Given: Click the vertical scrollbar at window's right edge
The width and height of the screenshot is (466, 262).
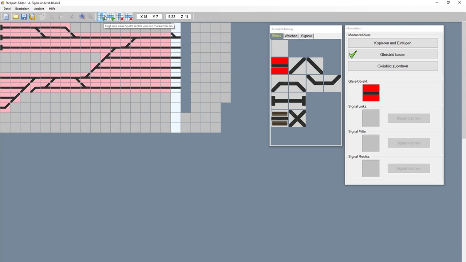Looking at the screenshot, I should tap(464, 80).
